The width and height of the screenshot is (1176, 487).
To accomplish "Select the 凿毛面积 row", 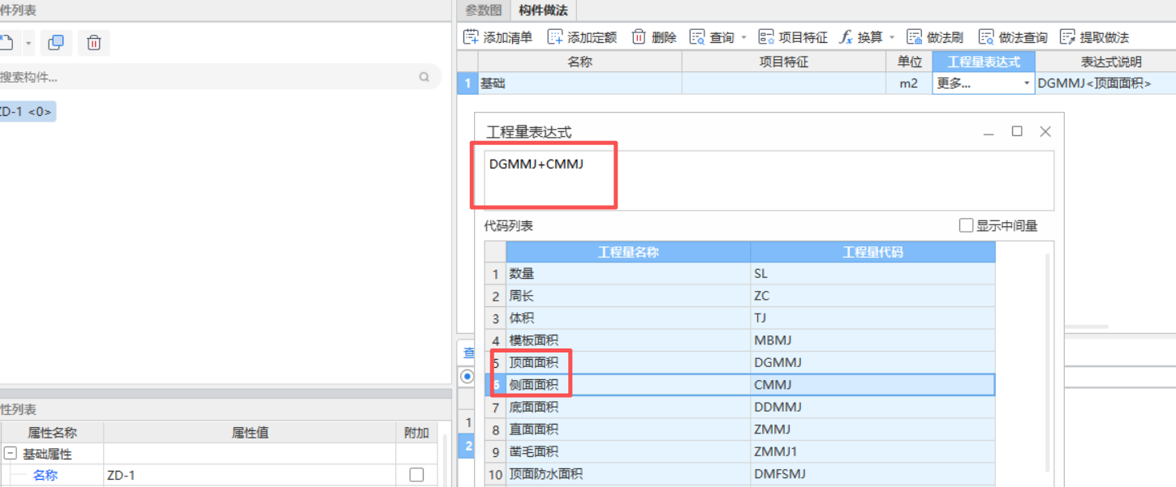I will coord(740,451).
